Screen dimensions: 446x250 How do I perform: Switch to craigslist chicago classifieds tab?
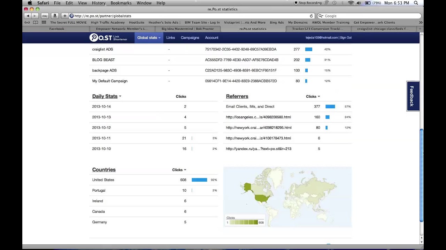pos(383,29)
